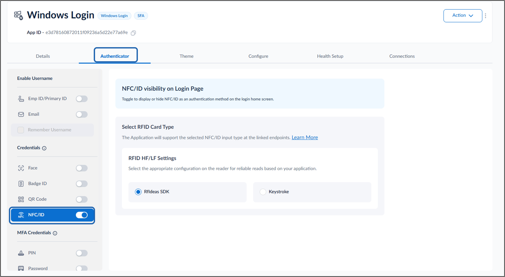This screenshot has height=277, width=505.
Task: Select the RfIdeas SDK radio option
Action: [138, 192]
